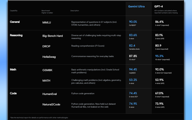Select the 83.1% GPT-4 score
Image resolution: width=192 pixels, height=120 pixels.
click(159, 35)
